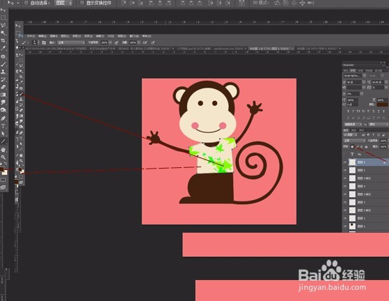Select the Path Selection tool in outer toolbar

click(x=3, y=134)
